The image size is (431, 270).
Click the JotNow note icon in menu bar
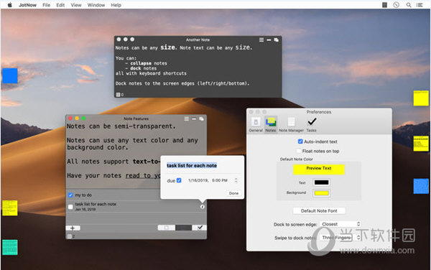pos(384,5)
